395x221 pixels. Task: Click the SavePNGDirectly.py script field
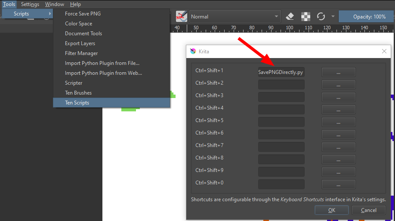(281, 72)
